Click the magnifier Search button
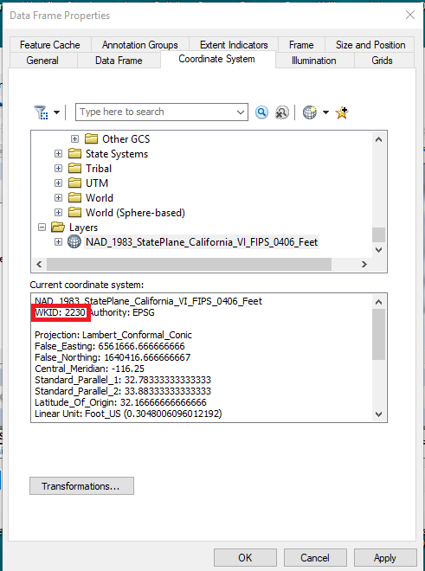Image resolution: width=425 pixels, height=571 pixels. pyautogui.click(x=261, y=112)
